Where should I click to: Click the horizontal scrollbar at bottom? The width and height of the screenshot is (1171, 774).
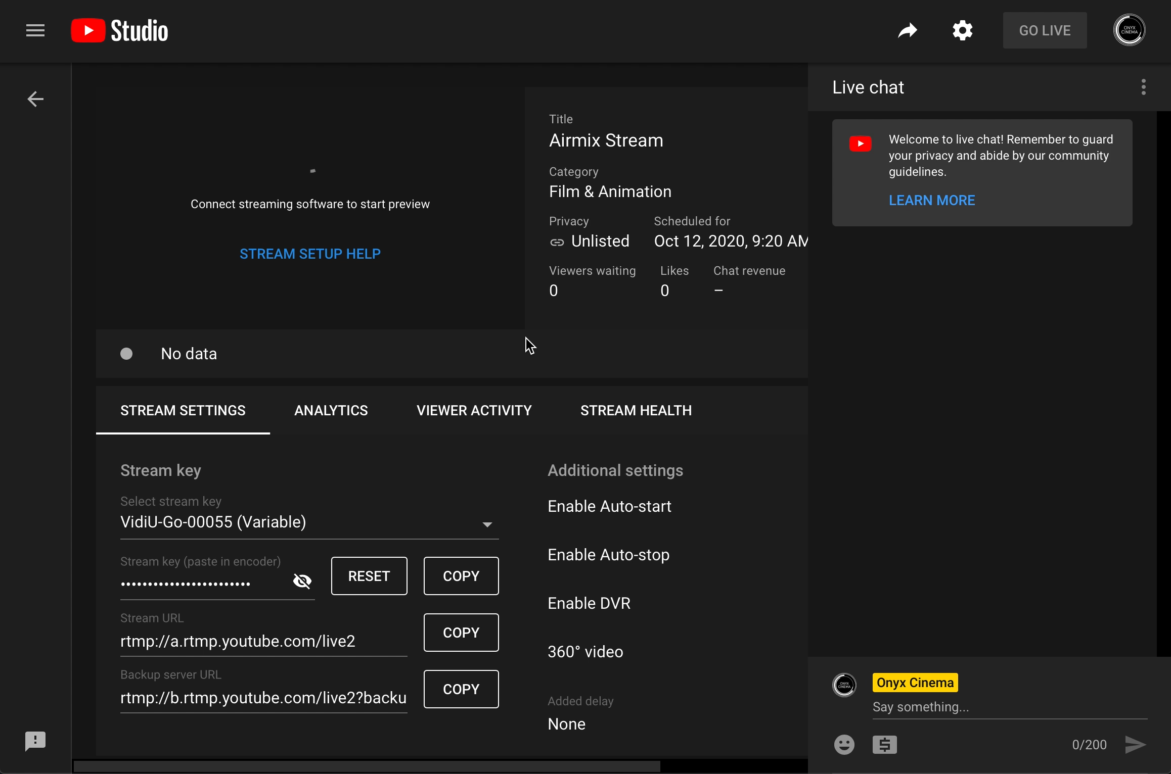coord(367,766)
